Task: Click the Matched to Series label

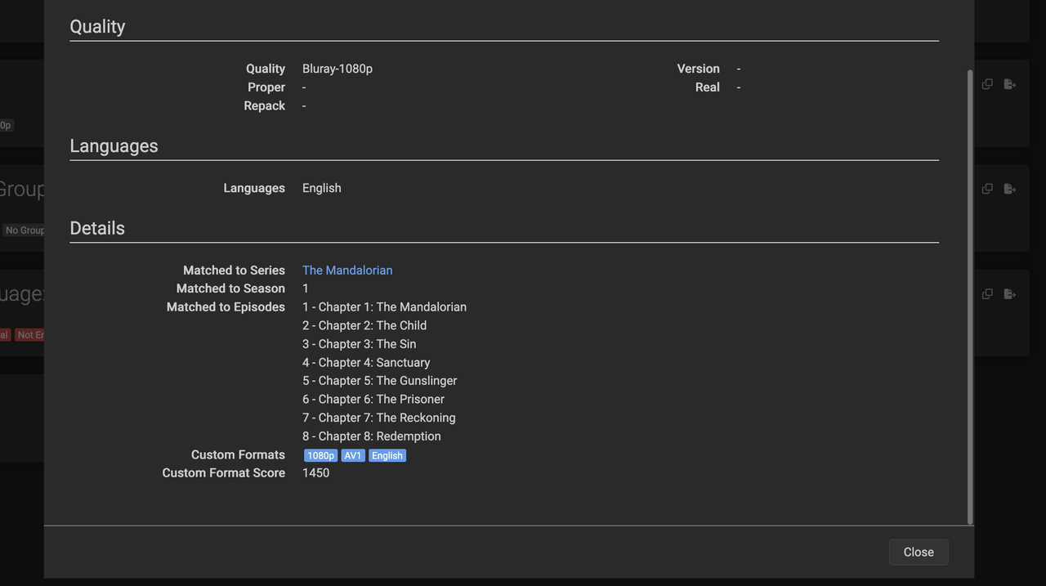Action: click(x=235, y=270)
